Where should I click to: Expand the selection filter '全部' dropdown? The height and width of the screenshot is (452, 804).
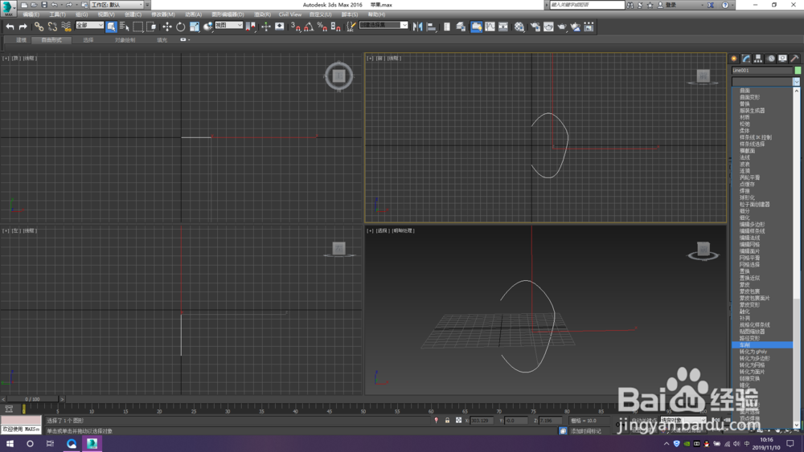coord(89,26)
